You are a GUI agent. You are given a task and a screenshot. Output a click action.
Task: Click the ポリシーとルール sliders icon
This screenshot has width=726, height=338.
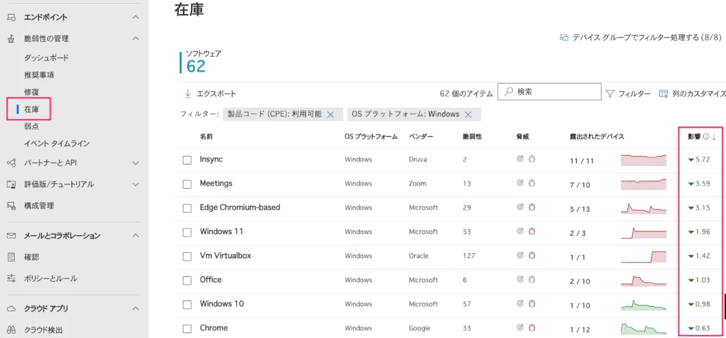click(11, 279)
